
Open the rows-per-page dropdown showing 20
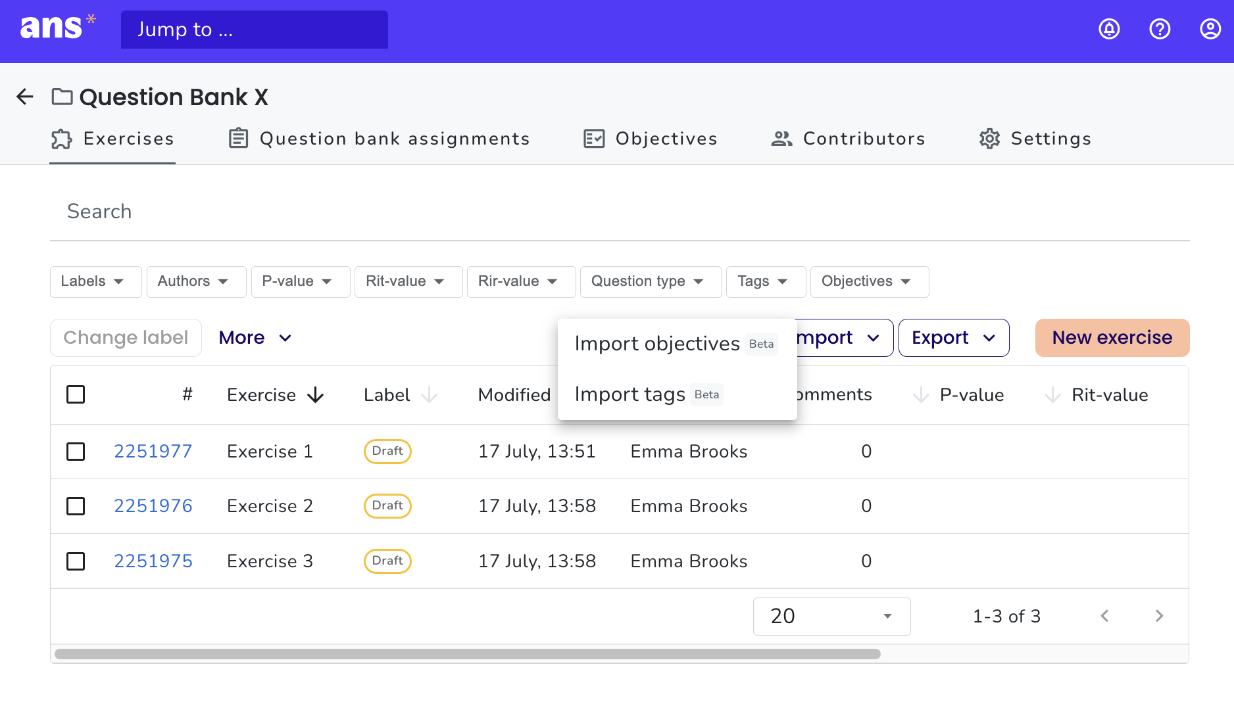(831, 616)
